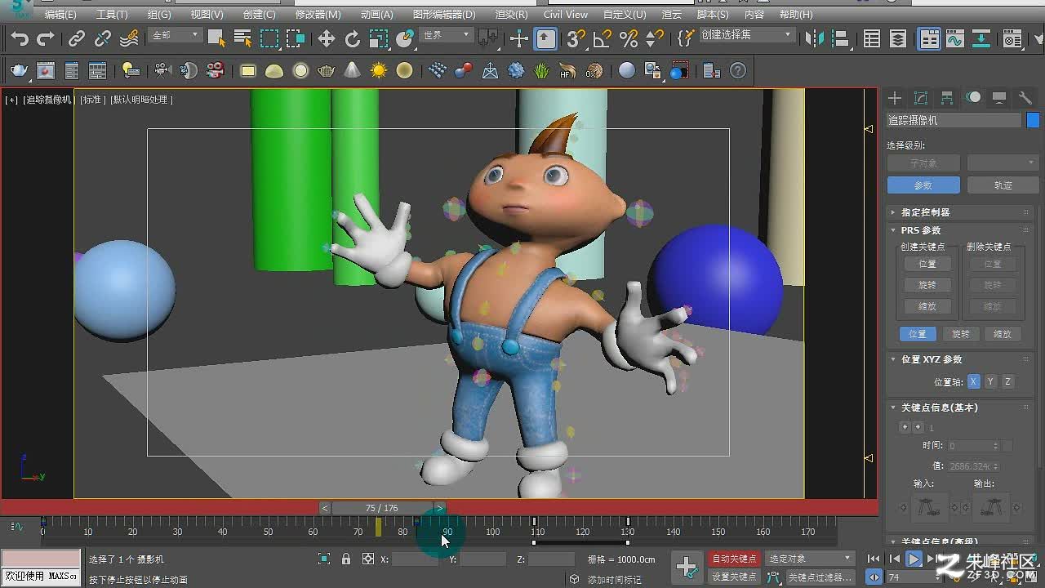The image size is (1045, 588).
Task: Open the Material Editor sphere icon
Action: pyautogui.click(x=627, y=71)
